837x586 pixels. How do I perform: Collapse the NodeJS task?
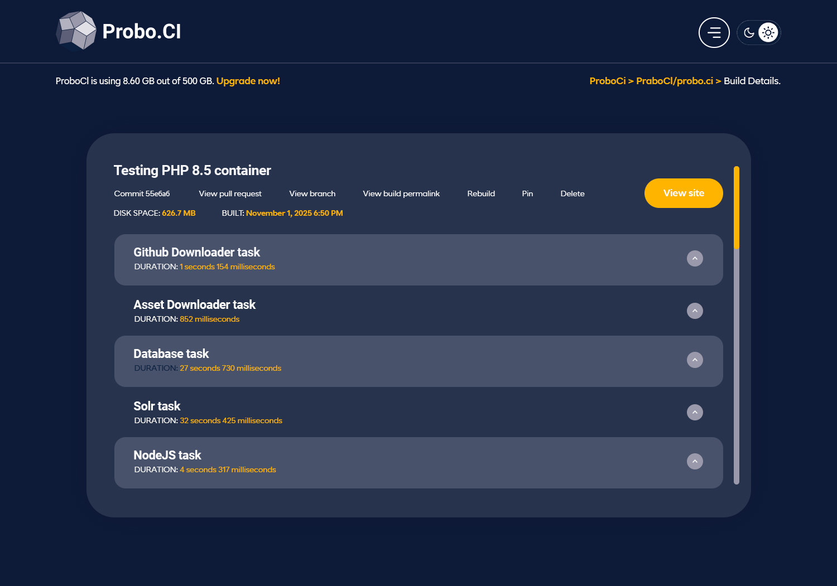695,462
